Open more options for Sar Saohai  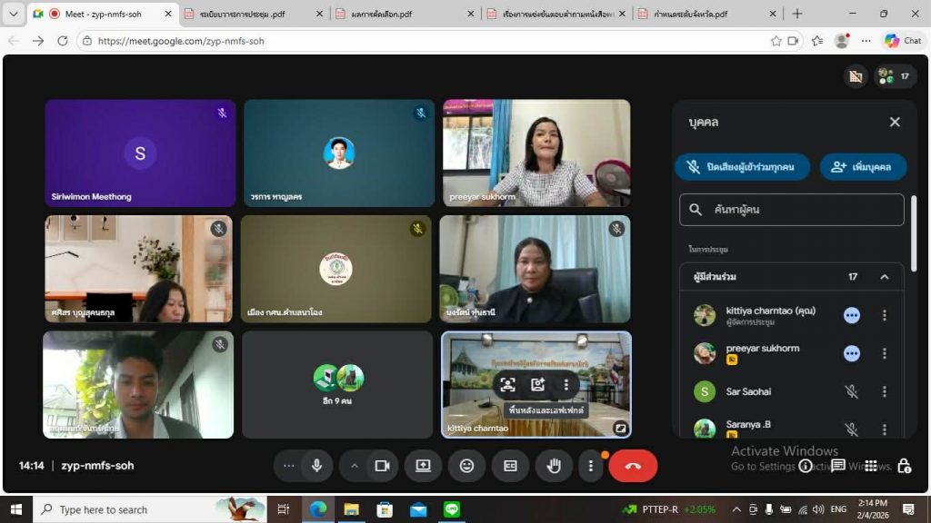click(x=884, y=391)
